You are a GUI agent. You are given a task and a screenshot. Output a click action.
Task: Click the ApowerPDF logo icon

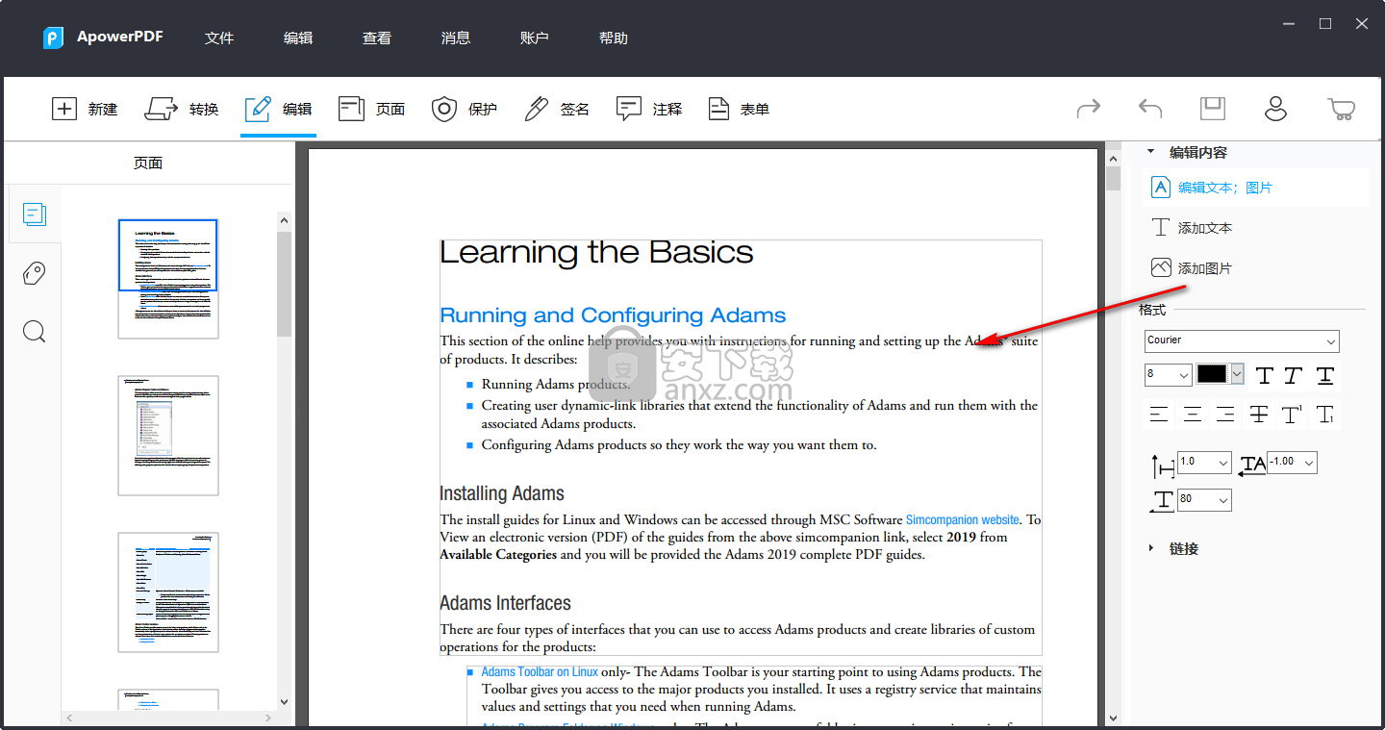(53, 38)
